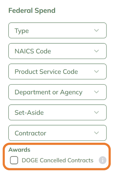116x175 pixels.
Task: Expand the Department or Agency filter
Action: (x=57, y=92)
